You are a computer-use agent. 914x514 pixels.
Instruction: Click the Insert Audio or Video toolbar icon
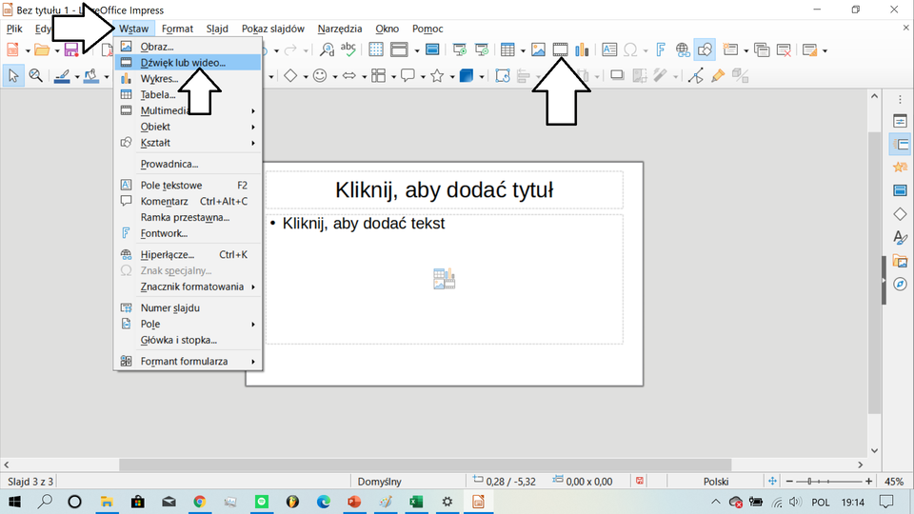560,50
